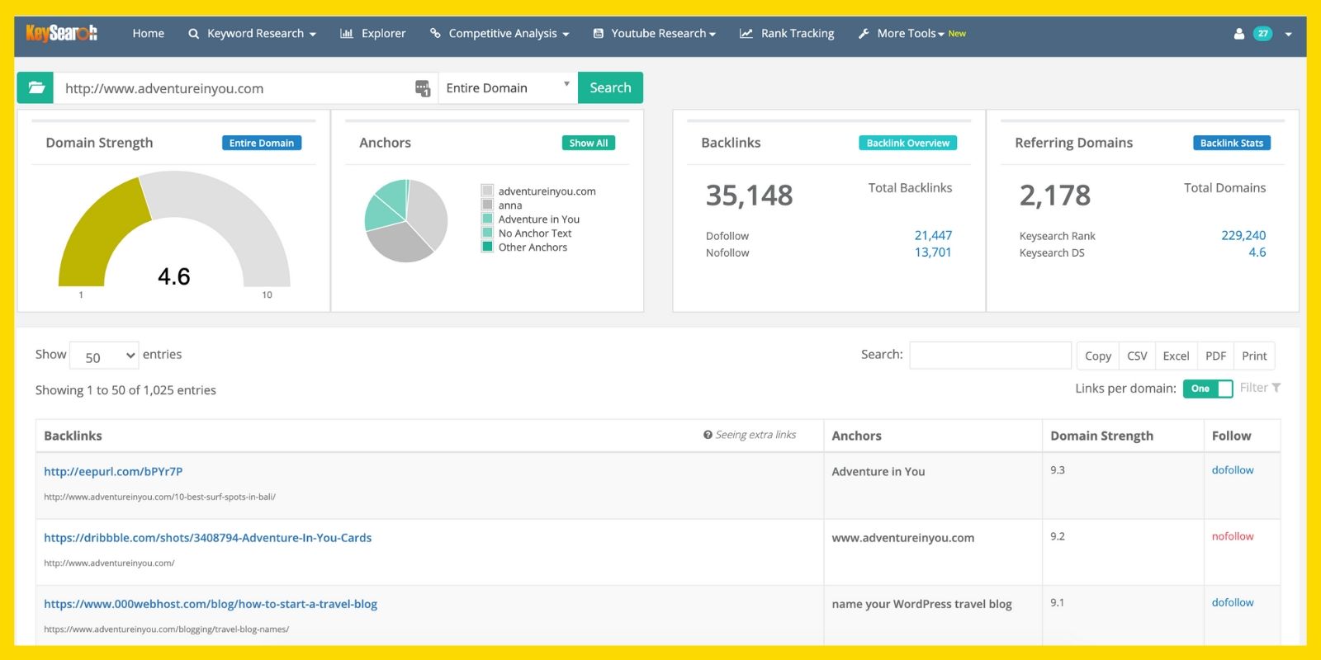This screenshot has width=1321, height=660.
Task: Open the account dropdown caret
Action: coord(1289,35)
